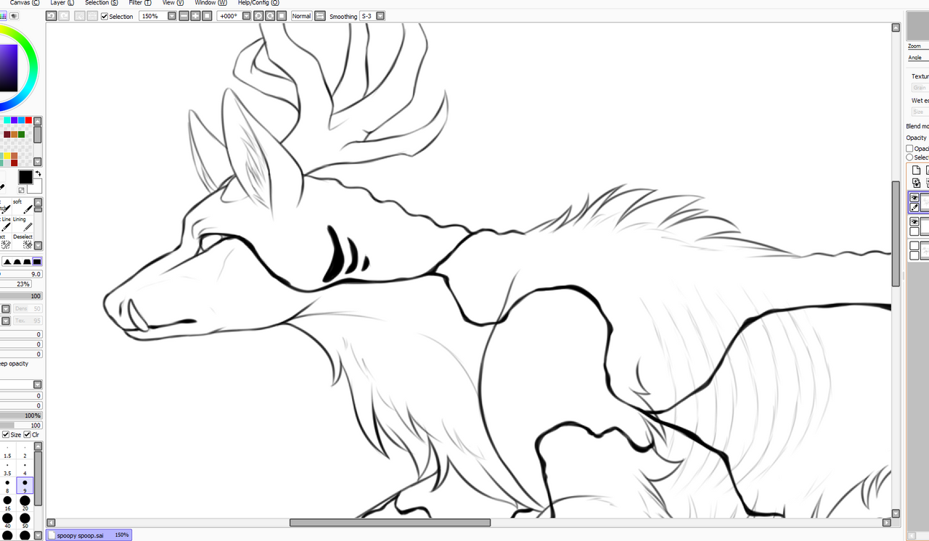Choose the second brush edge shape
The image size is (929, 541).
pyautogui.click(x=17, y=262)
